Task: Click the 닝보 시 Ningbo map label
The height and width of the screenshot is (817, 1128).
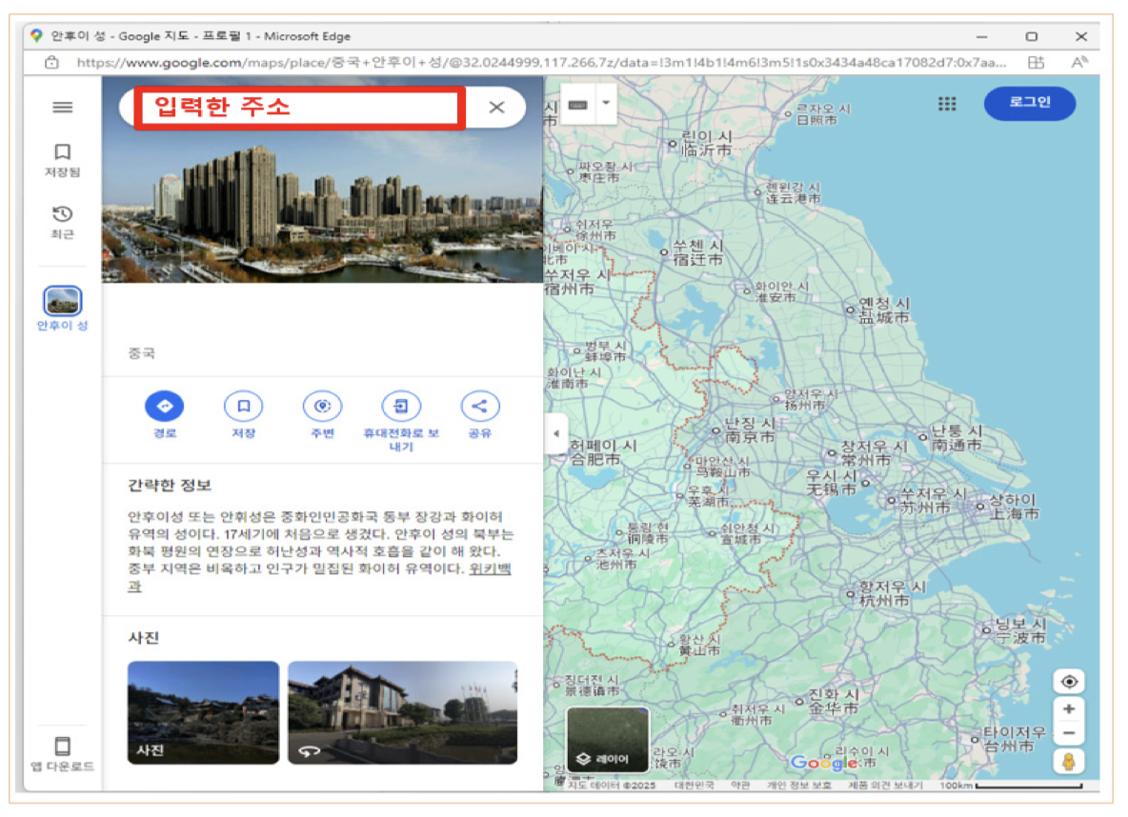Action: click(1020, 630)
